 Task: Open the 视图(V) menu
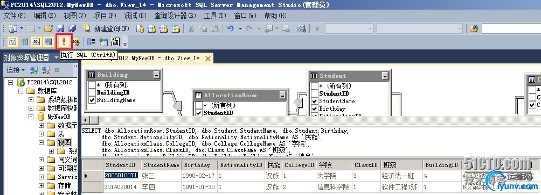(74, 16)
